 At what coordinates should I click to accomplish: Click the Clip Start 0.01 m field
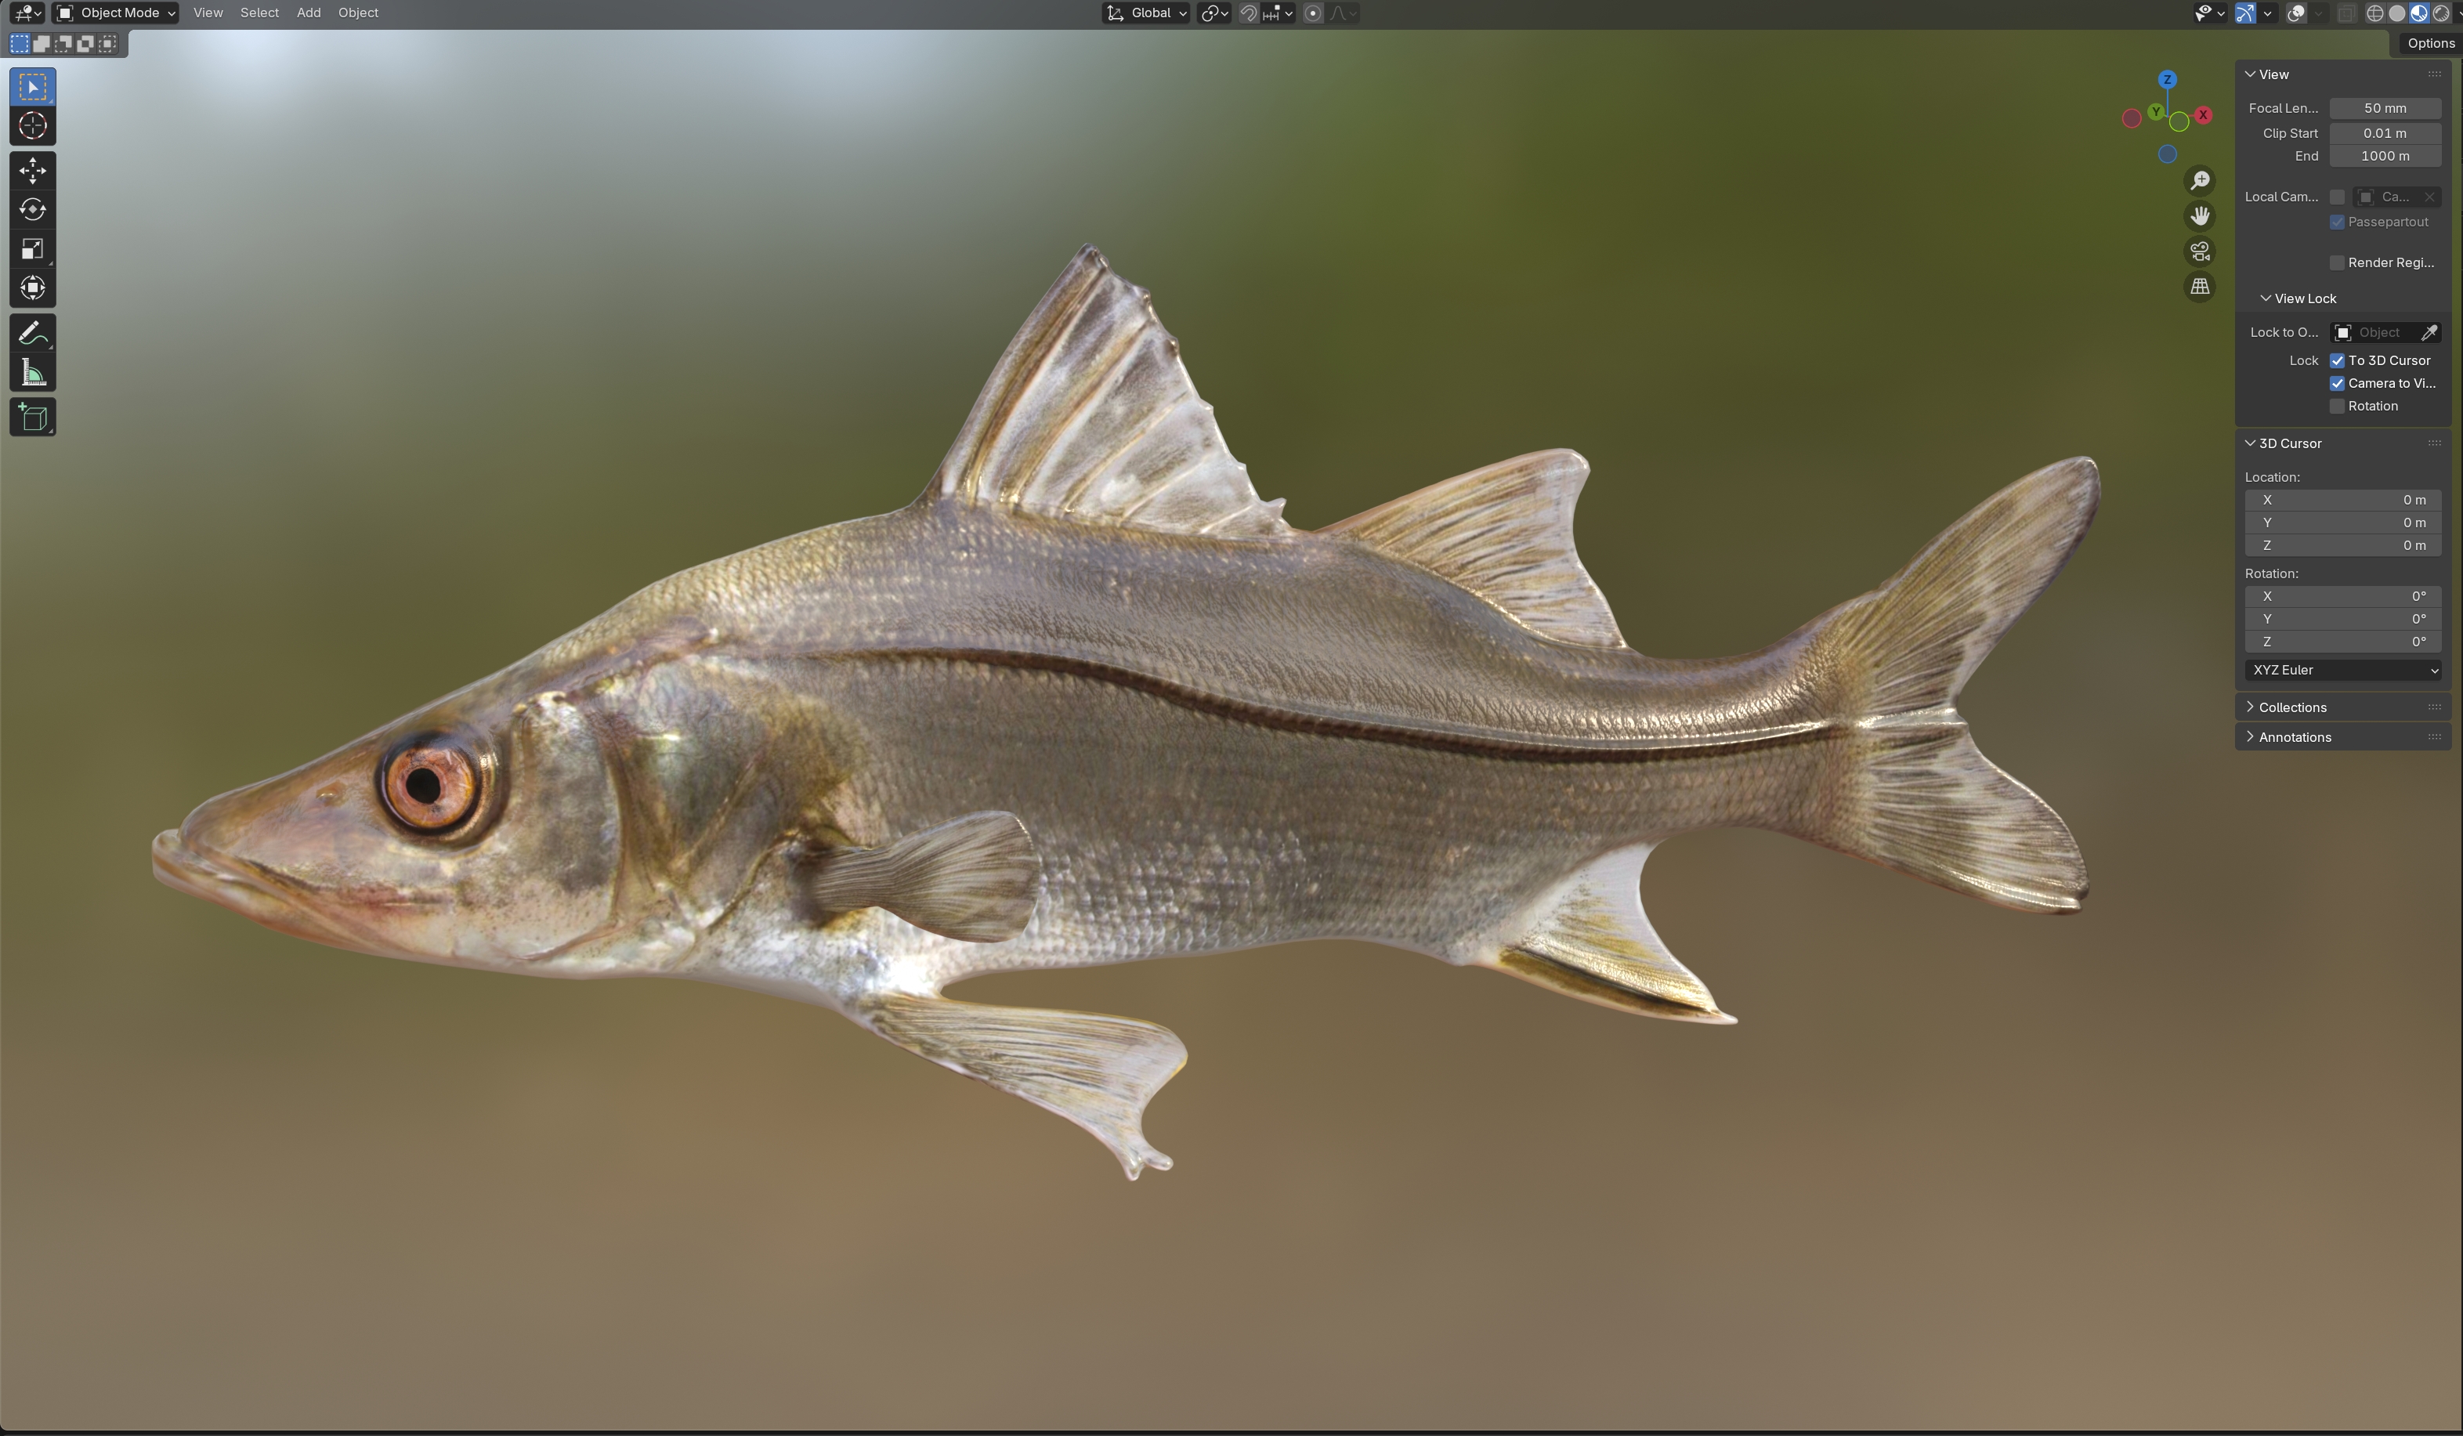[x=2385, y=133]
